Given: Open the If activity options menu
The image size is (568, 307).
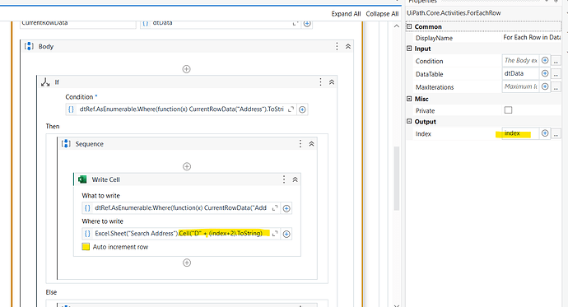Looking at the screenshot, I should (320, 82).
